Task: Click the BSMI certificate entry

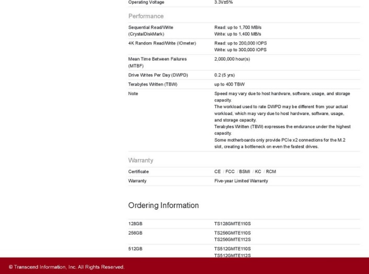Action: (x=244, y=172)
